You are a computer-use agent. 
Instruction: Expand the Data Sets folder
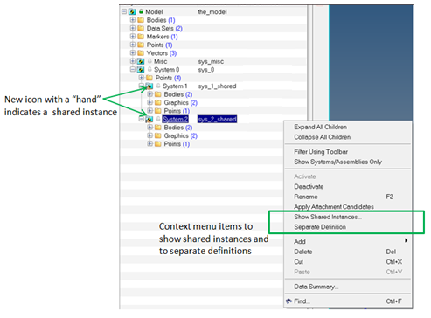(133, 28)
